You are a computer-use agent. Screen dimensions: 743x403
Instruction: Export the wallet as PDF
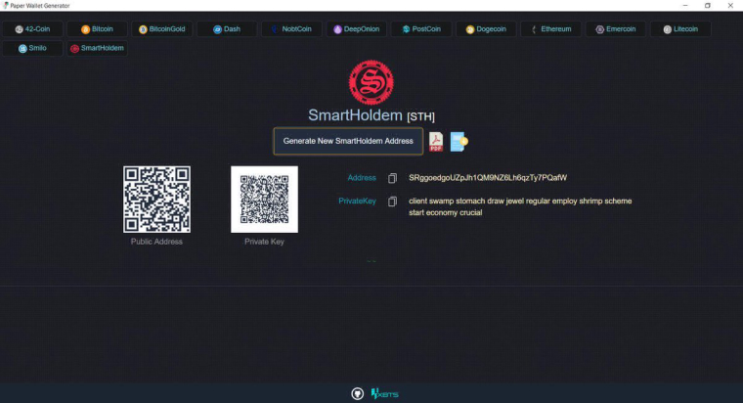tap(436, 142)
